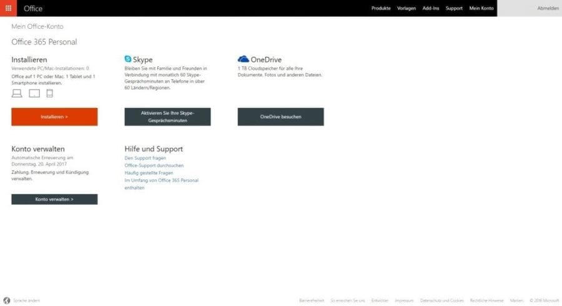Open the Mein Konto menu

pyautogui.click(x=481, y=8)
